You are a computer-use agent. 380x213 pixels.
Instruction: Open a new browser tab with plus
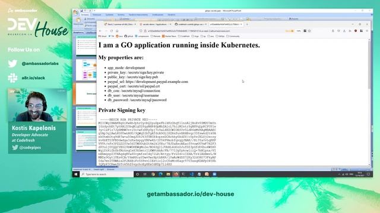pyautogui.click(x=247, y=24)
